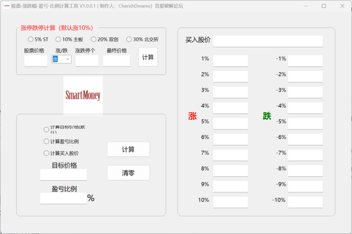Click the 计算 button in 涨停跌停计算 section

point(148,57)
